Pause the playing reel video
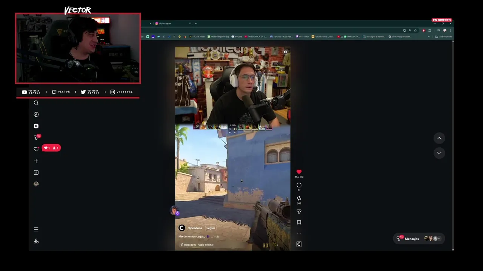 pyautogui.click(x=232, y=148)
